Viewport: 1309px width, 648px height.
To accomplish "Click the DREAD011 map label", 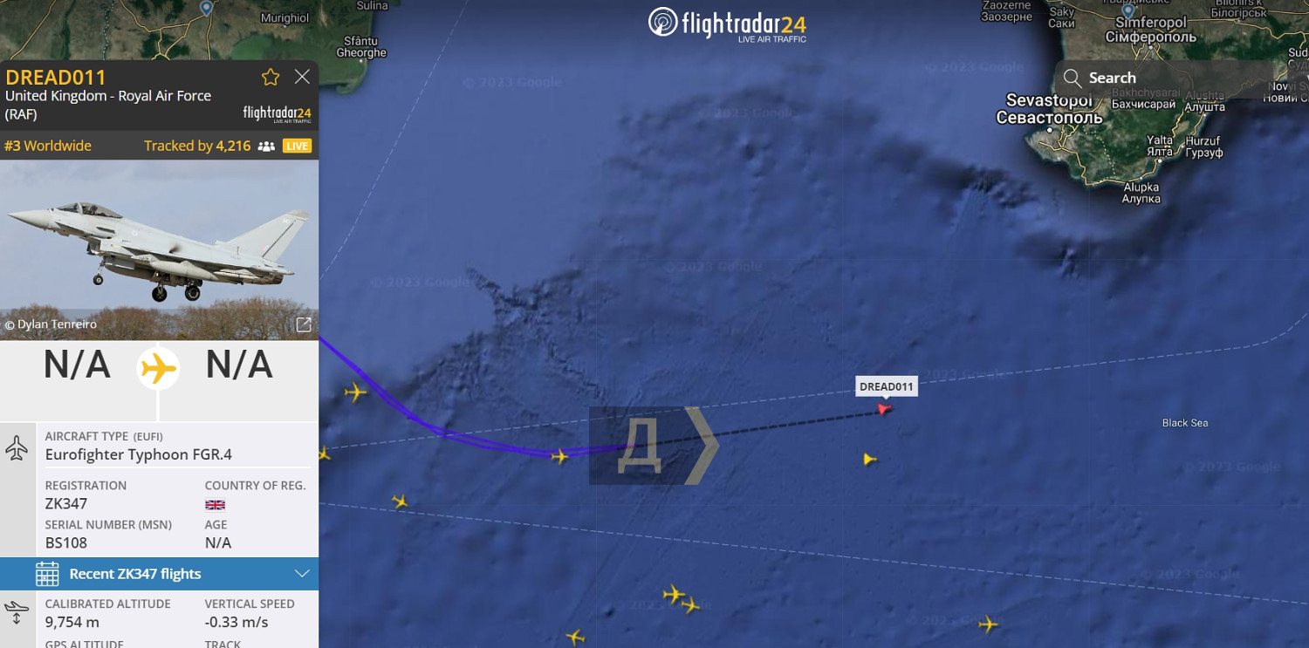I will click(x=886, y=386).
